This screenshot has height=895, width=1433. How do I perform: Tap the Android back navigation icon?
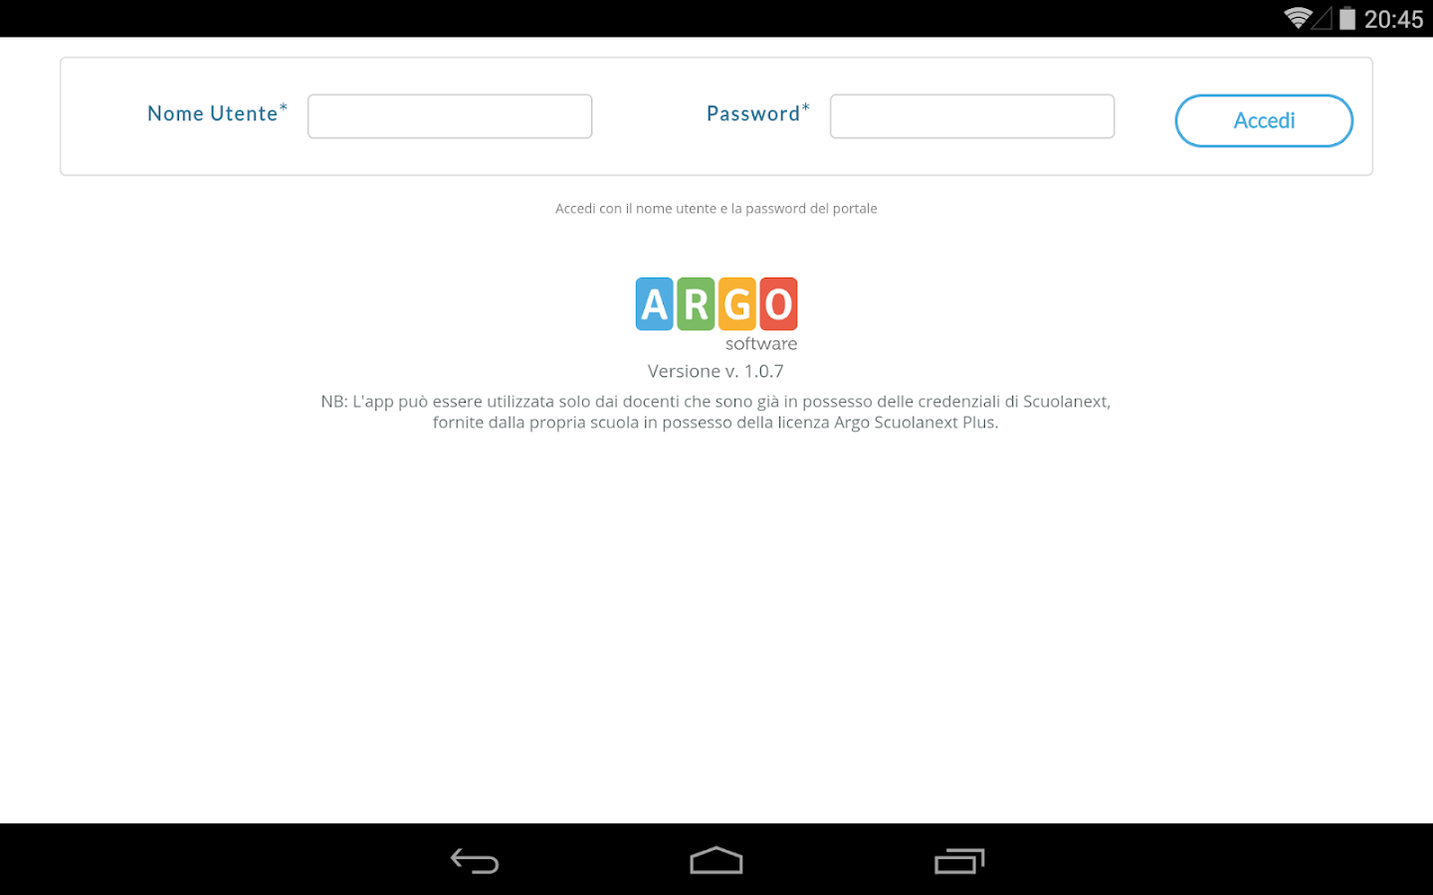click(475, 860)
